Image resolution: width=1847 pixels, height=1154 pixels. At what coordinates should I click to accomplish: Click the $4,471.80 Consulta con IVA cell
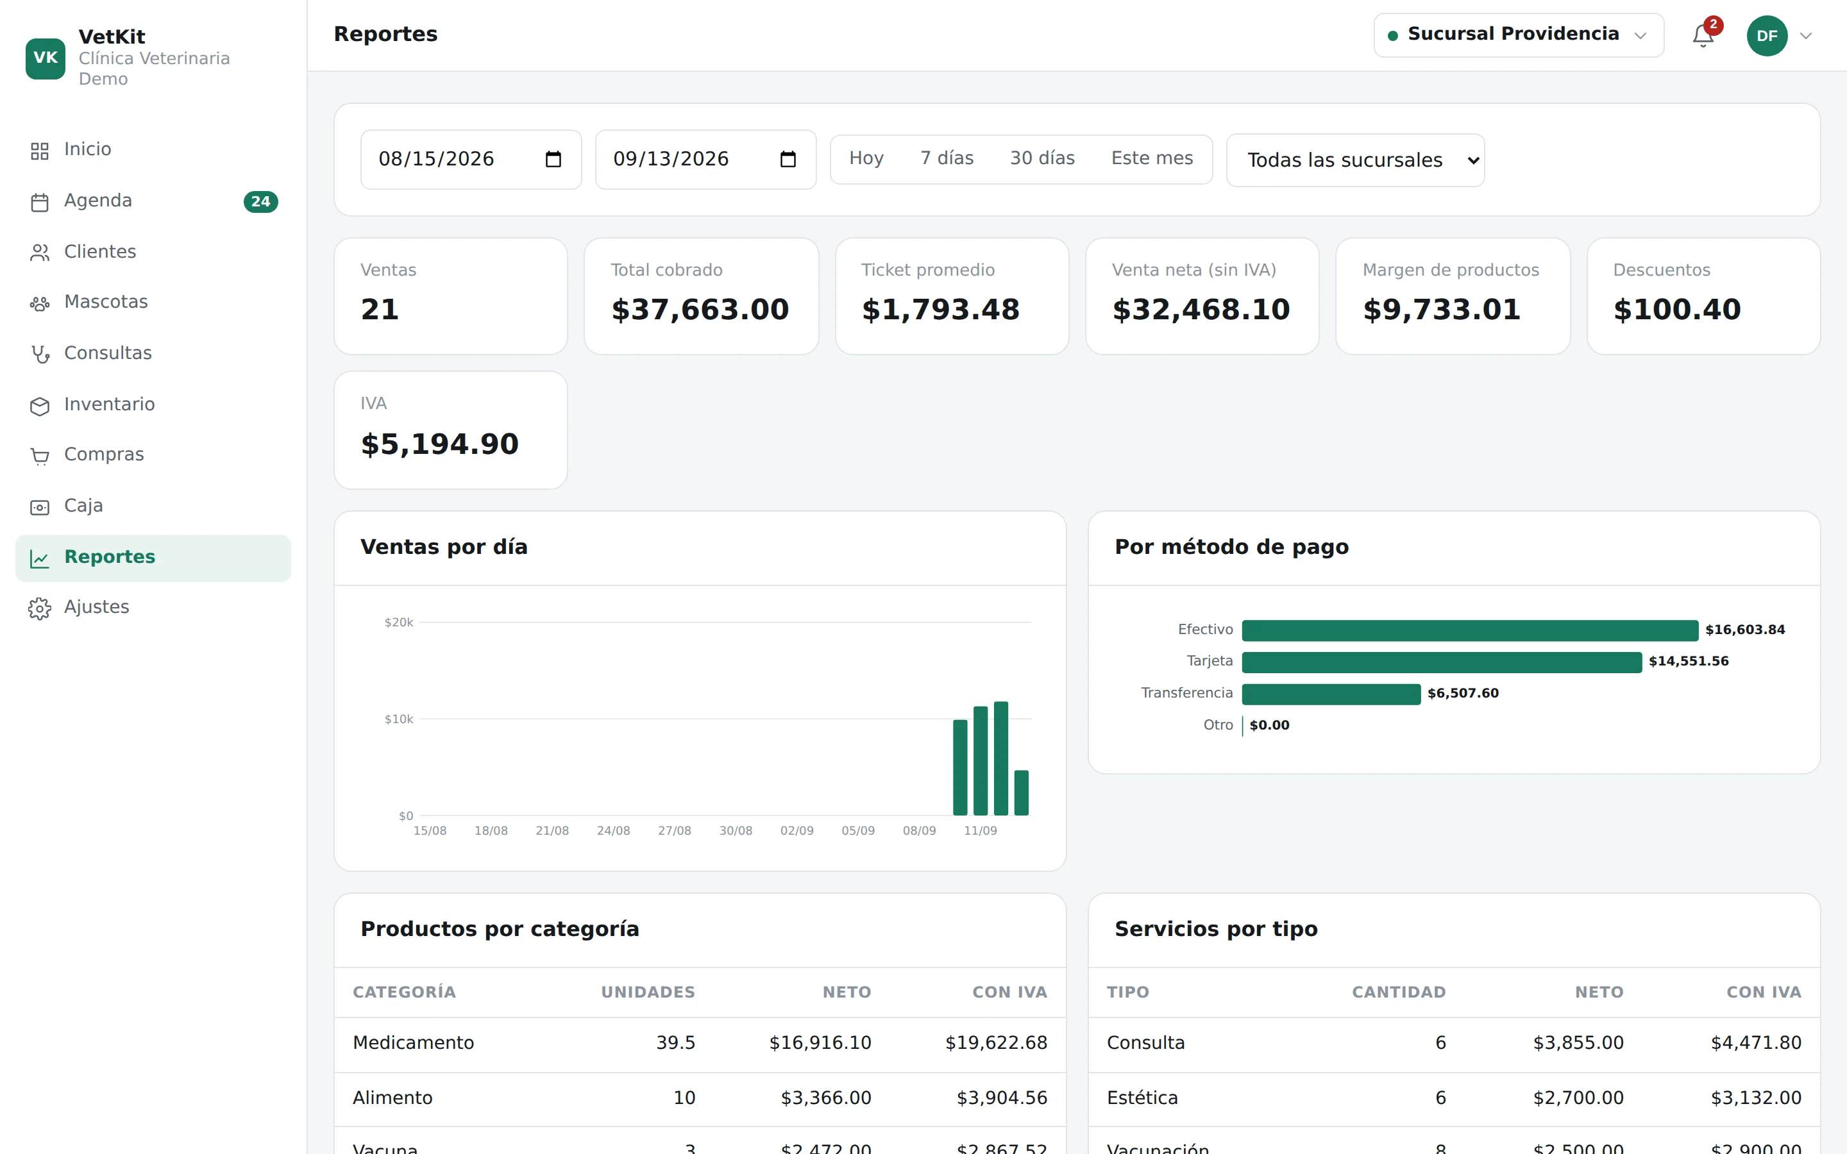tap(1755, 1043)
